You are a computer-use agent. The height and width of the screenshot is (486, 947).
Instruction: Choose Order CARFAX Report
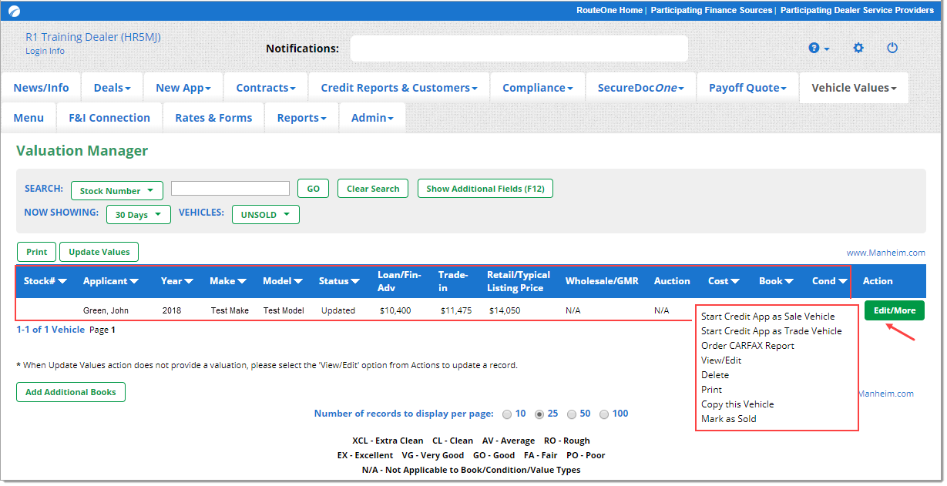pyautogui.click(x=747, y=346)
